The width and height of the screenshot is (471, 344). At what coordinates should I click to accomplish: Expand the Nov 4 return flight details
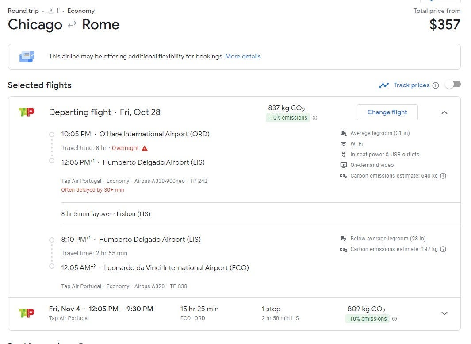point(444,313)
